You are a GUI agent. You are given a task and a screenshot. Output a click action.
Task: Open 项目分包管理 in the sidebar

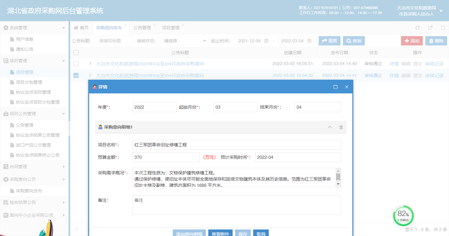pyautogui.click(x=29, y=82)
